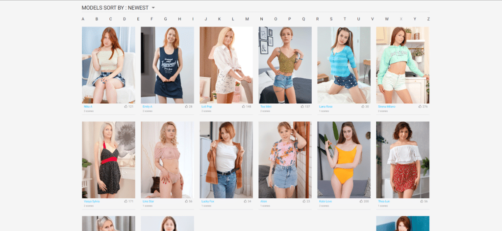Click the Sirena Milano thumbnail image
The image size is (502, 231).
[x=403, y=65]
